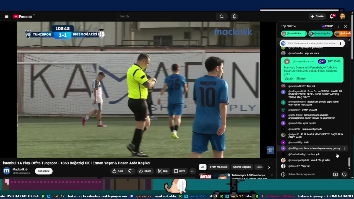Select the Sports leagues filter chip
This screenshot has width=354, height=199.
[x=242, y=167]
